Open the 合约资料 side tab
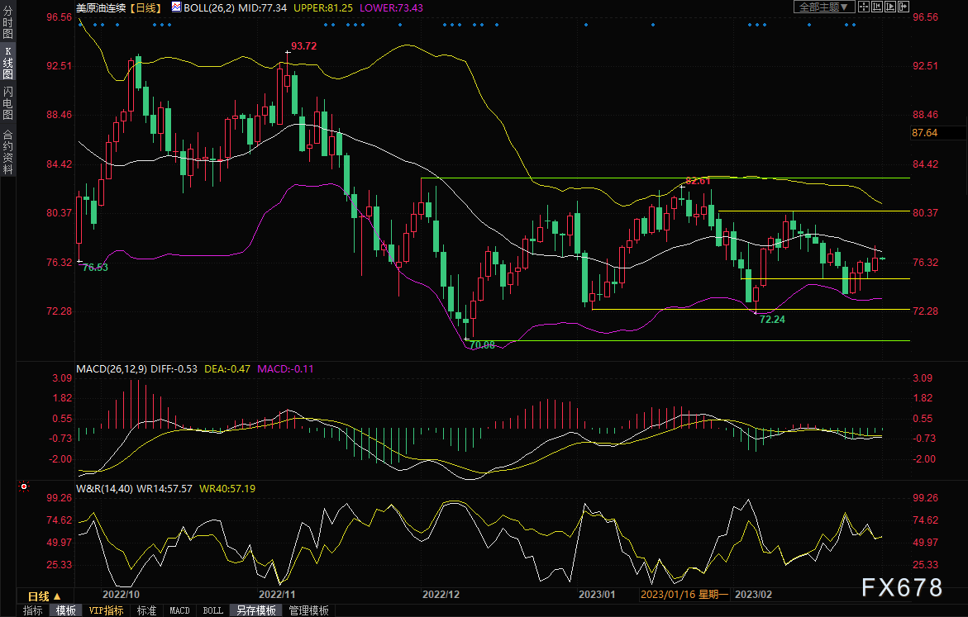The height and width of the screenshot is (617, 968). pyautogui.click(x=7, y=152)
